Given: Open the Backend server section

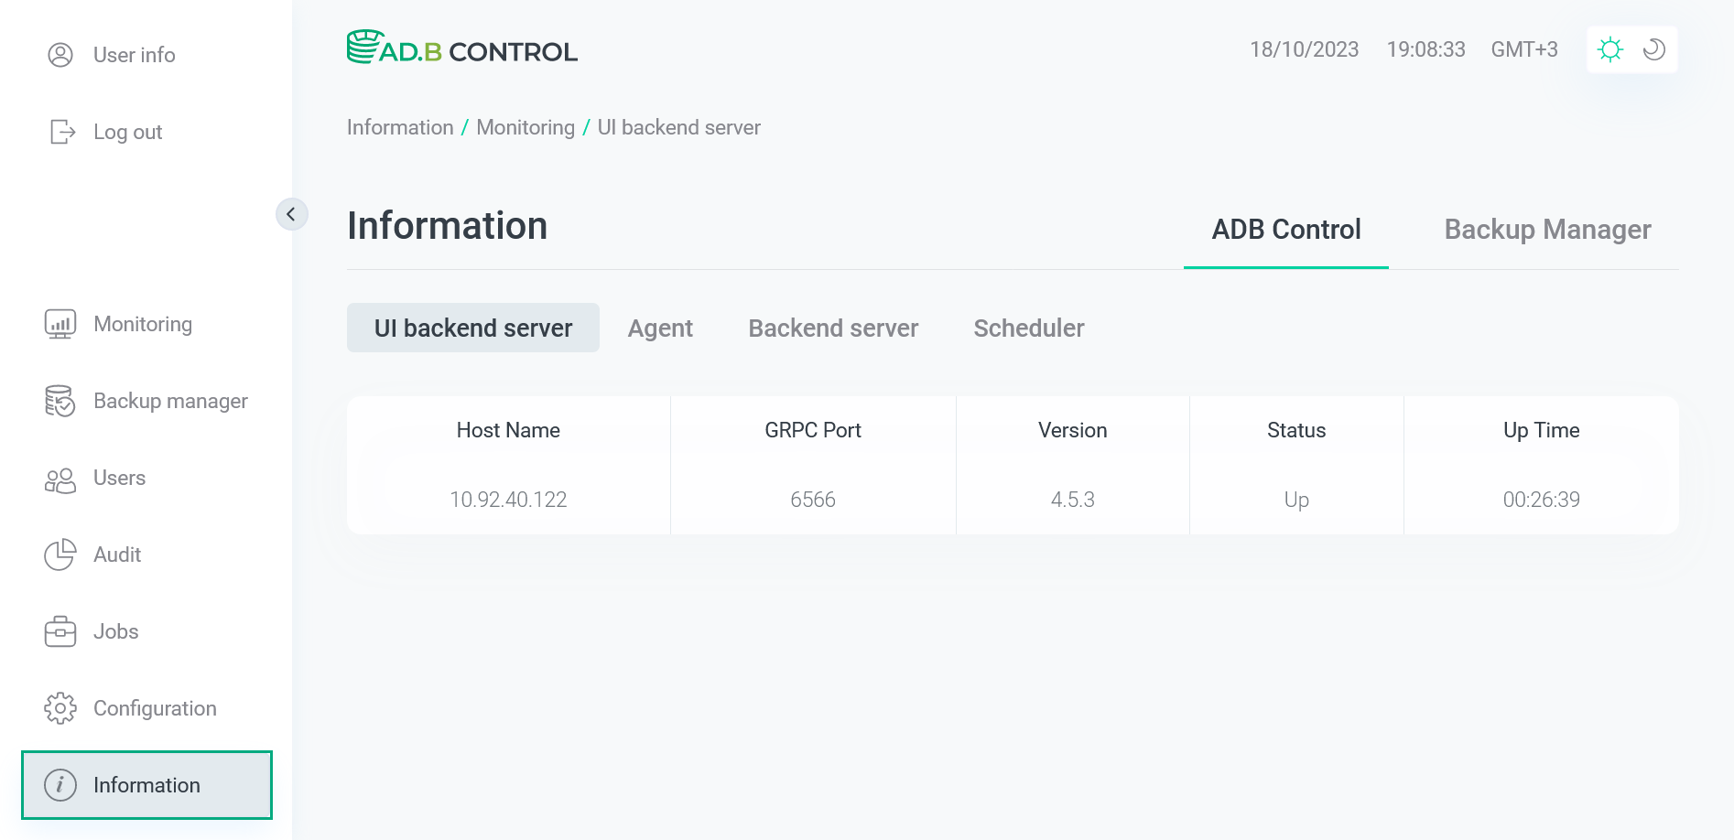Looking at the screenshot, I should tap(833, 328).
